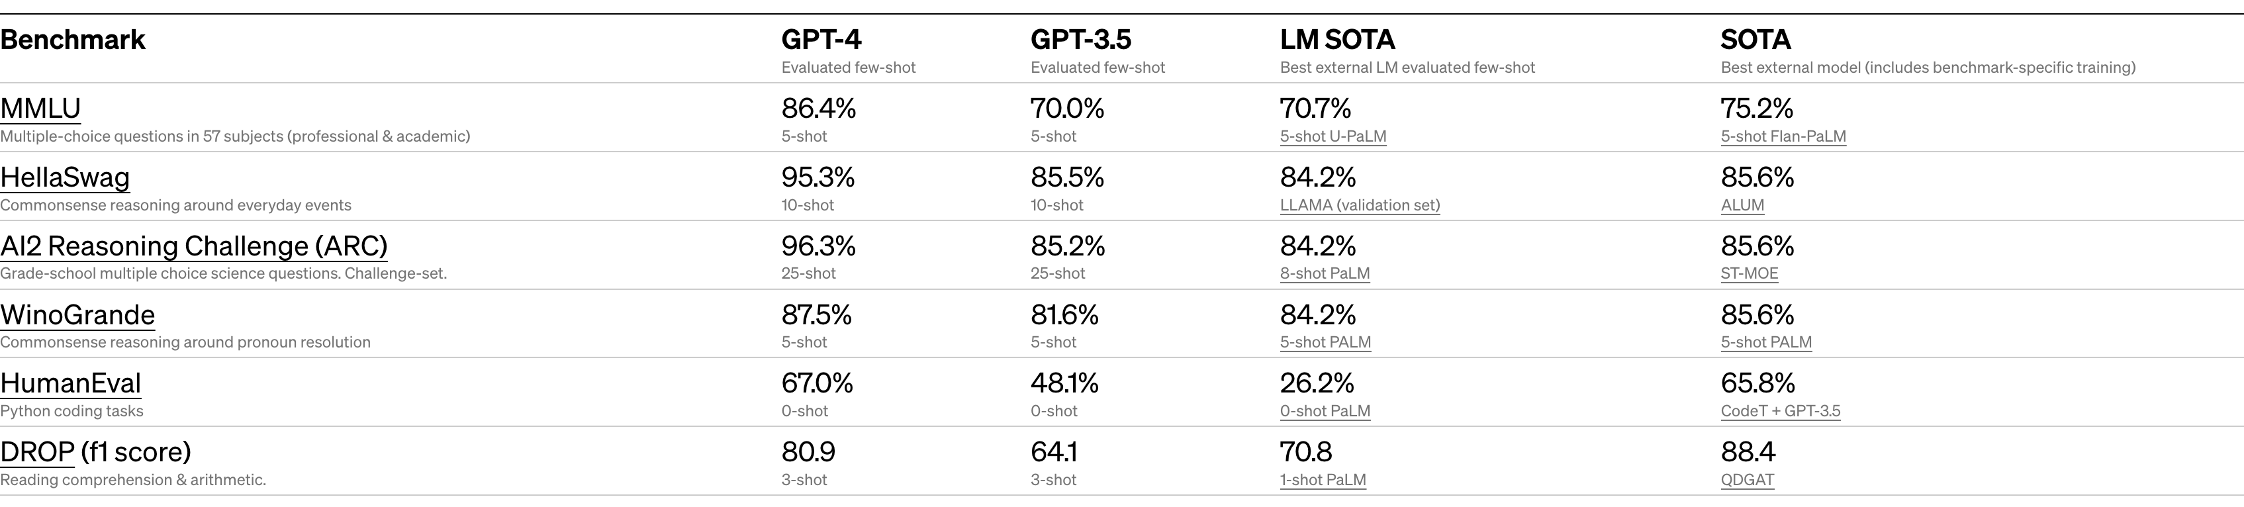Open the HumanEval benchmark link
The image size is (2244, 507).
[71, 383]
